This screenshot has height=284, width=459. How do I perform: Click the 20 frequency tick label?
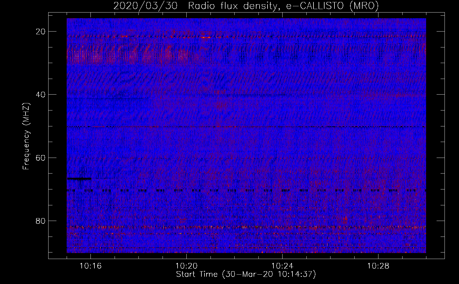click(x=41, y=32)
